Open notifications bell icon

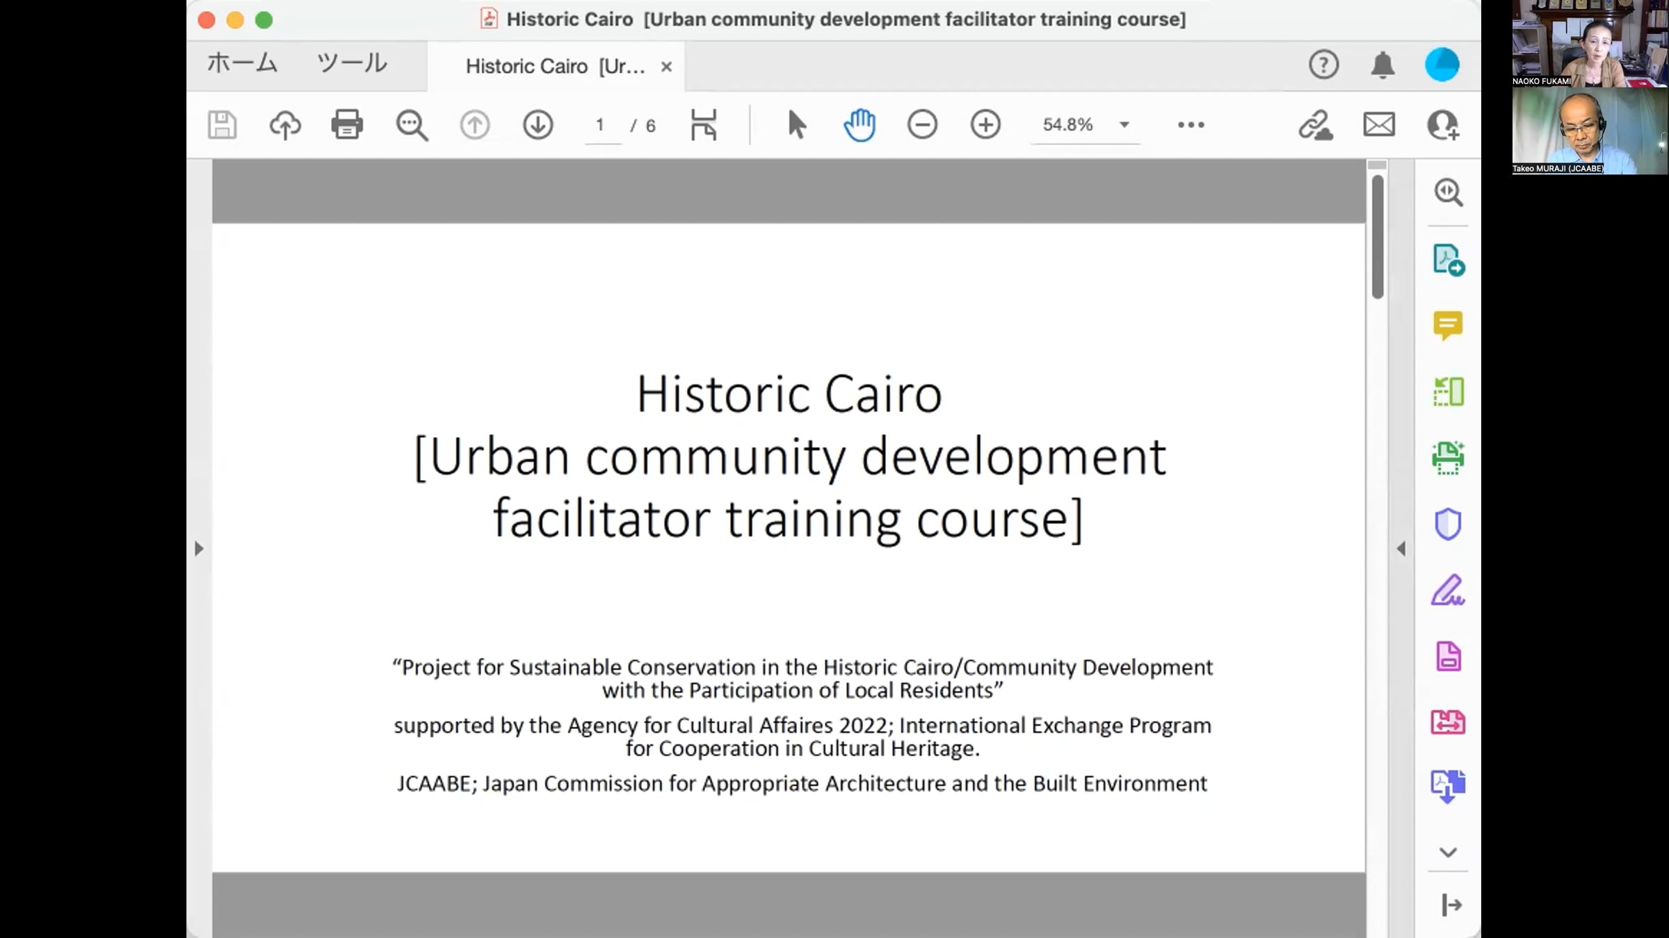pyautogui.click(x=1382, y=65)
